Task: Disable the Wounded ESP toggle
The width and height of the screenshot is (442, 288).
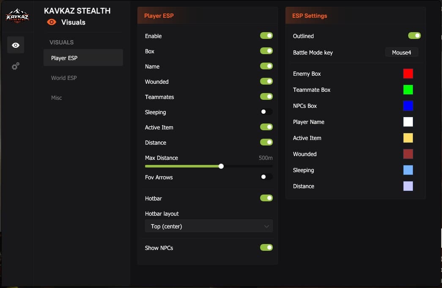Action: (x=266, y=82)
